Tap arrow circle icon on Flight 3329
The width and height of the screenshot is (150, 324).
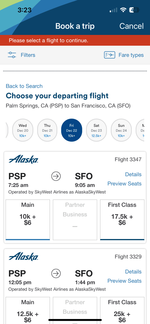[x=56, y=274]
